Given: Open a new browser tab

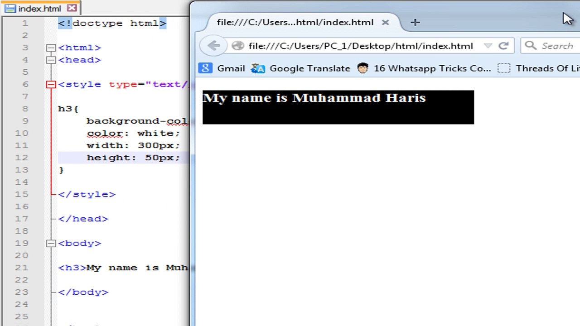Looking at the screenshot, I should (x=415, y=22).
